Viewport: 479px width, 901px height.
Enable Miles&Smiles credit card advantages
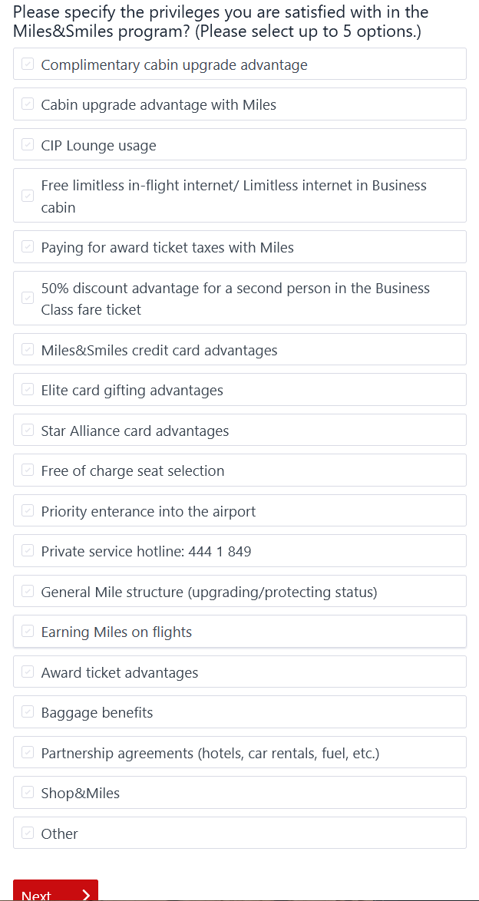28,350
